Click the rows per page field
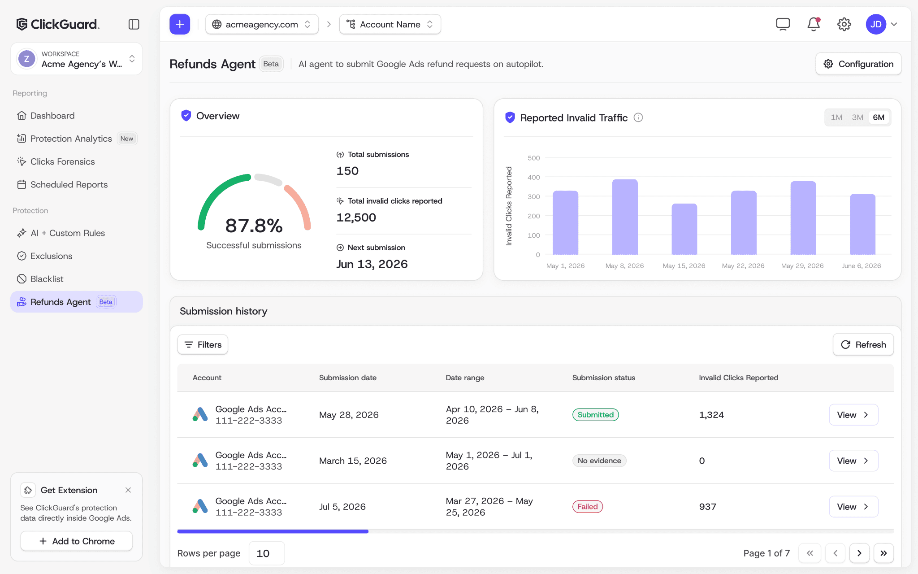This screenshot has width=918, height=574. (x=267, y=553)
